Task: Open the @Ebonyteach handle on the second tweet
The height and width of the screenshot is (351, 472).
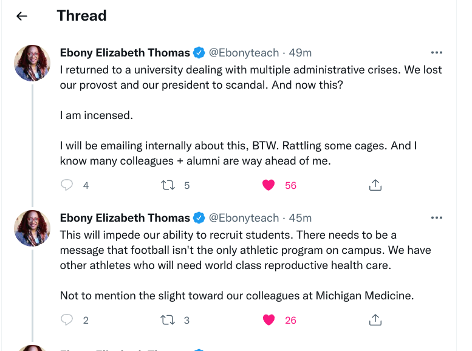Action: [x=244, y=218]
